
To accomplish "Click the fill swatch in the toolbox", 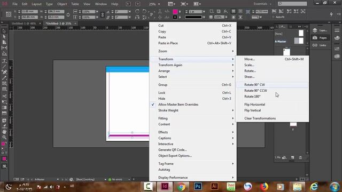I will [x=3, y=144].
